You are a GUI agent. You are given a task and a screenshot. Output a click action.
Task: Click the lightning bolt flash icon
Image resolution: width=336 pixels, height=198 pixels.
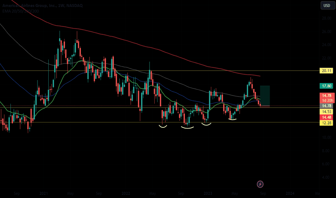click(260, 184)
